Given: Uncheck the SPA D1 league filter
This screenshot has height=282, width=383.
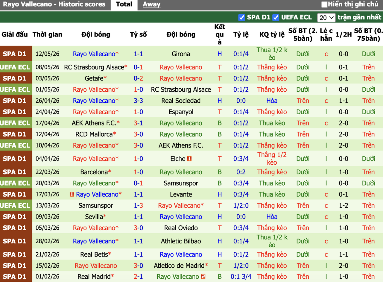Looking at the screenshot, I should 242,17.
